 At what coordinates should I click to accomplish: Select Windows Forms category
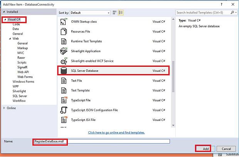[x=23, y=81]
